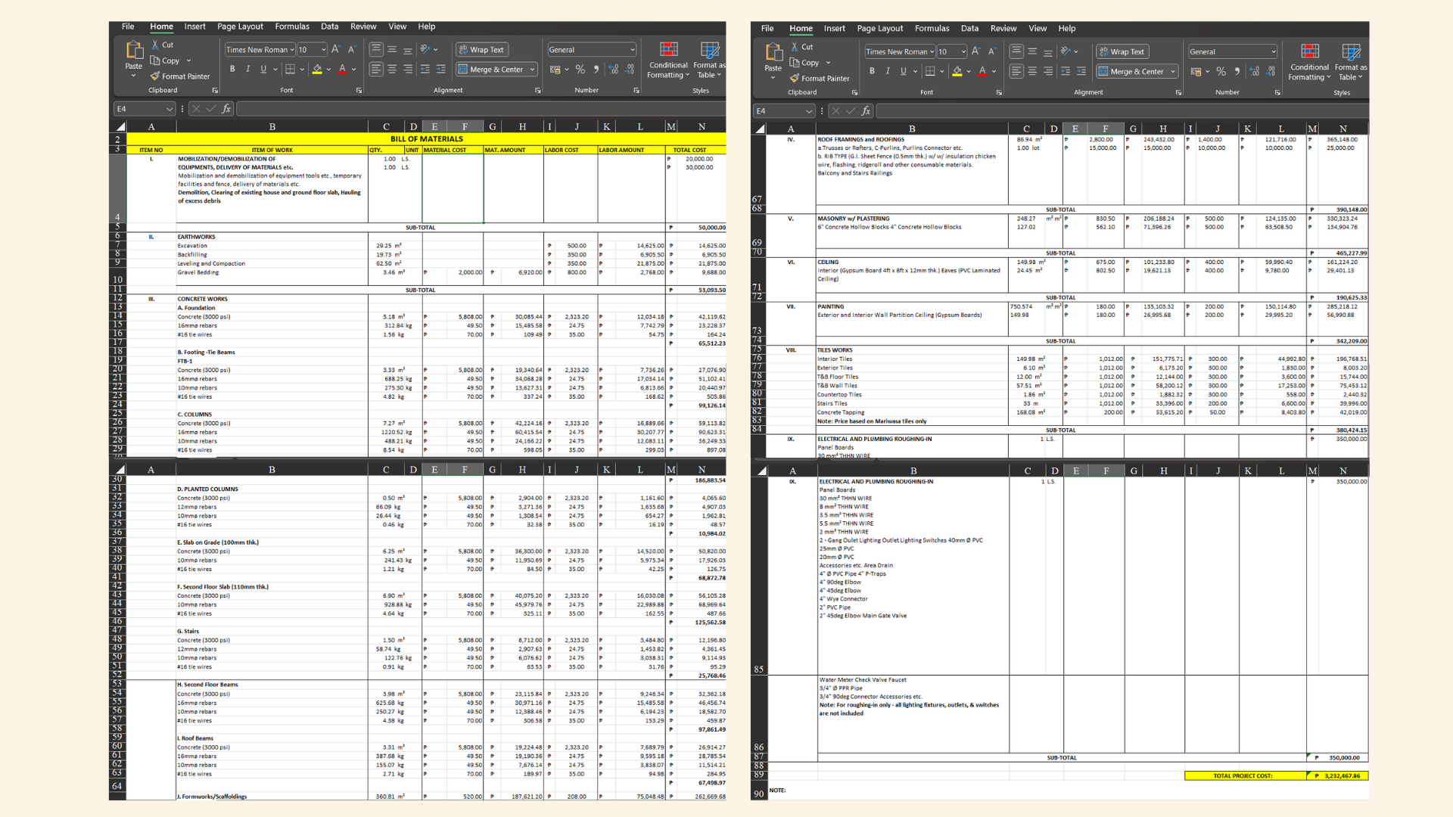Click Increase Font Size in the left window
Viewport: 1453px width, 817px height.
(335, 49)
